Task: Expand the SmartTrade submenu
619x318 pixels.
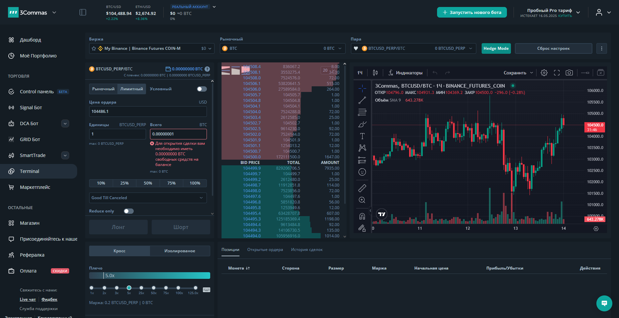Action: [65, 155]
